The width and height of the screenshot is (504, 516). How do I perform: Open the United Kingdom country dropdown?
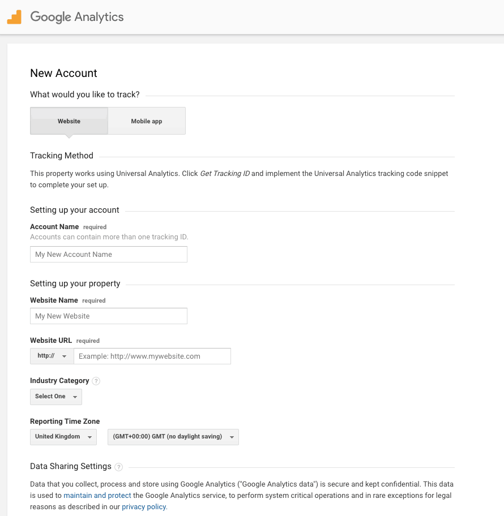point(63,437)
